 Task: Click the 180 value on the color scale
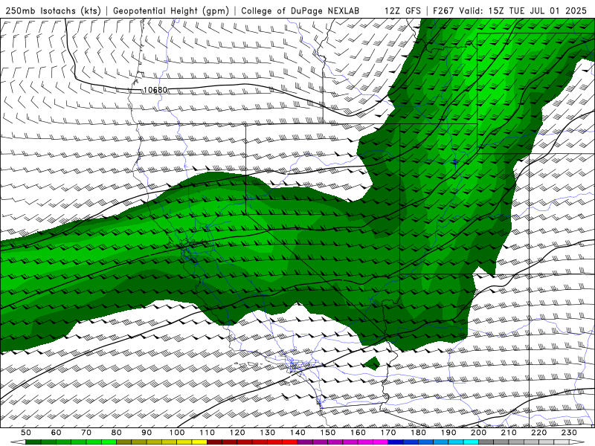(x=418, y=433)
